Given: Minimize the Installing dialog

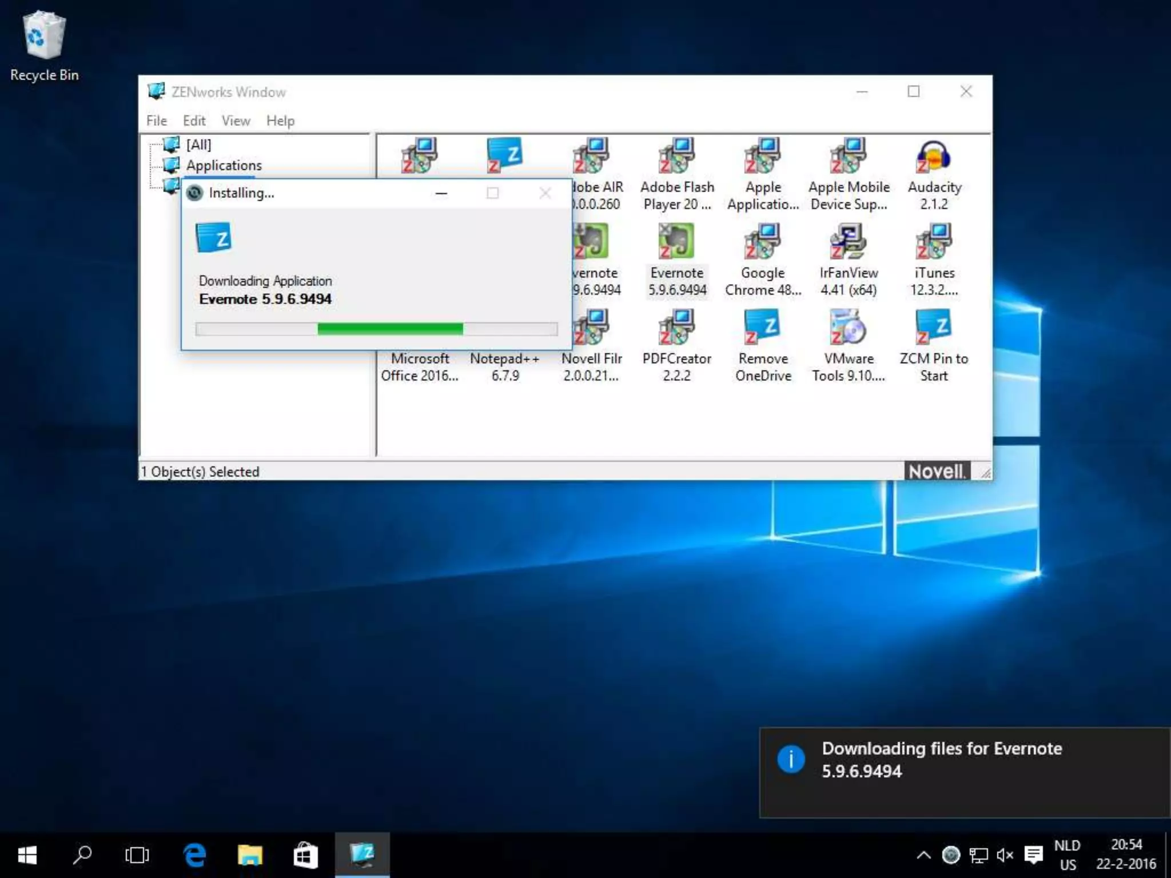Looking at the screenshot, I should coord(441,193).
